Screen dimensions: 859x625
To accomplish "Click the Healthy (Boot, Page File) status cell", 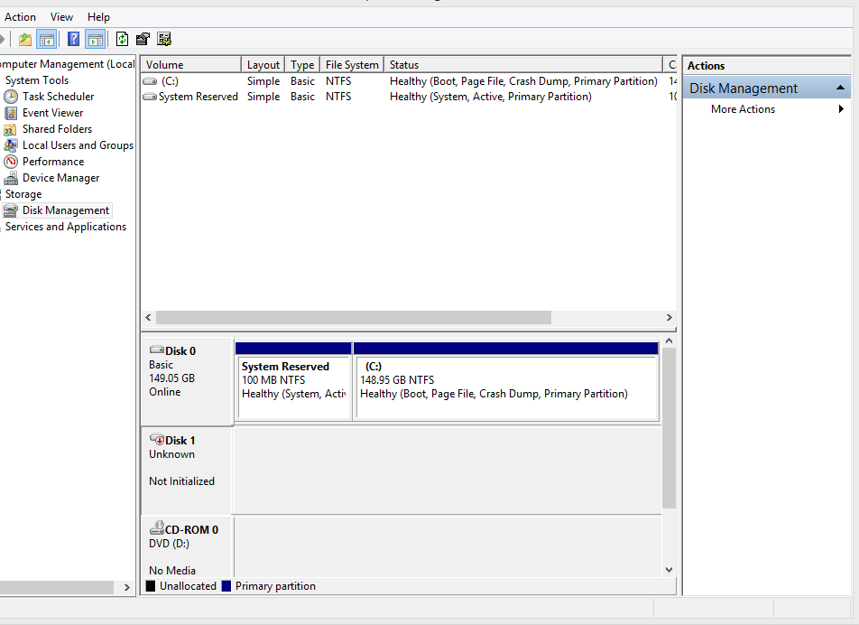I will (523, 81).
